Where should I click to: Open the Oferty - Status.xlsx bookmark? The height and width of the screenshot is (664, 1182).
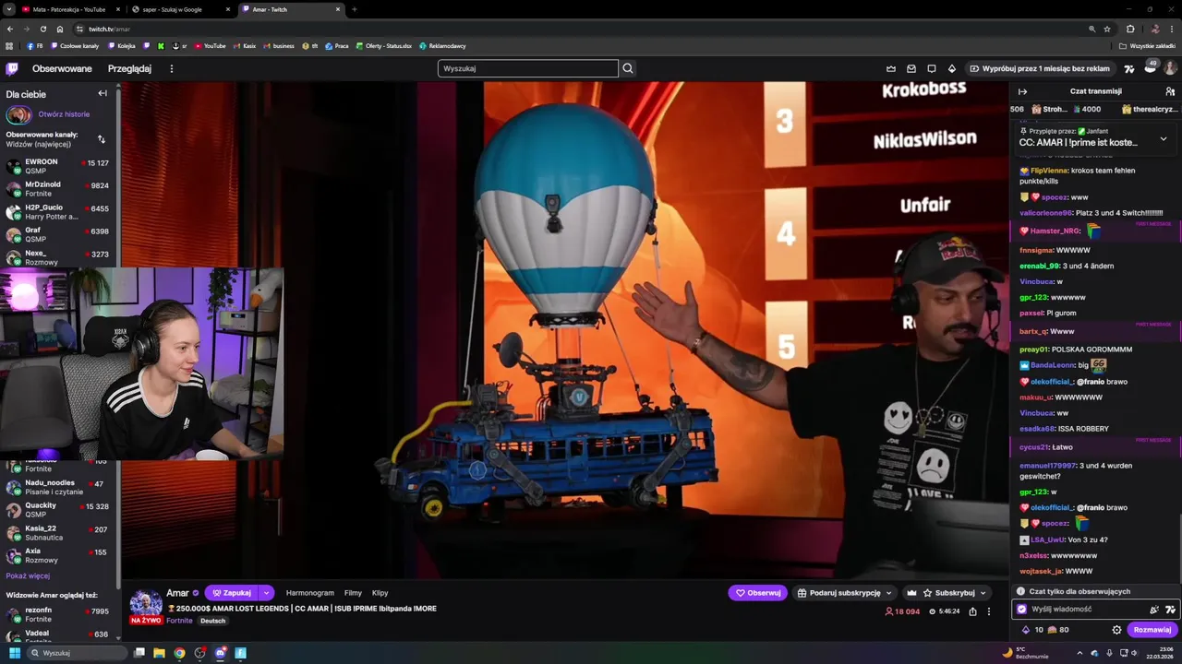coord(383,45)
